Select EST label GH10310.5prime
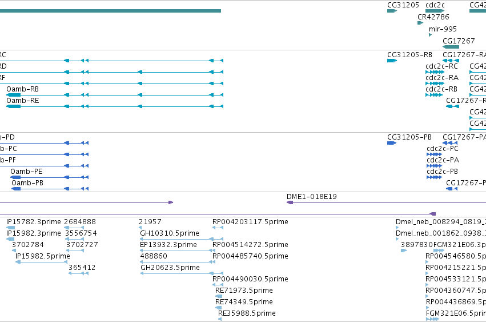This screenshot has height=322, width=486. (170, 233)
